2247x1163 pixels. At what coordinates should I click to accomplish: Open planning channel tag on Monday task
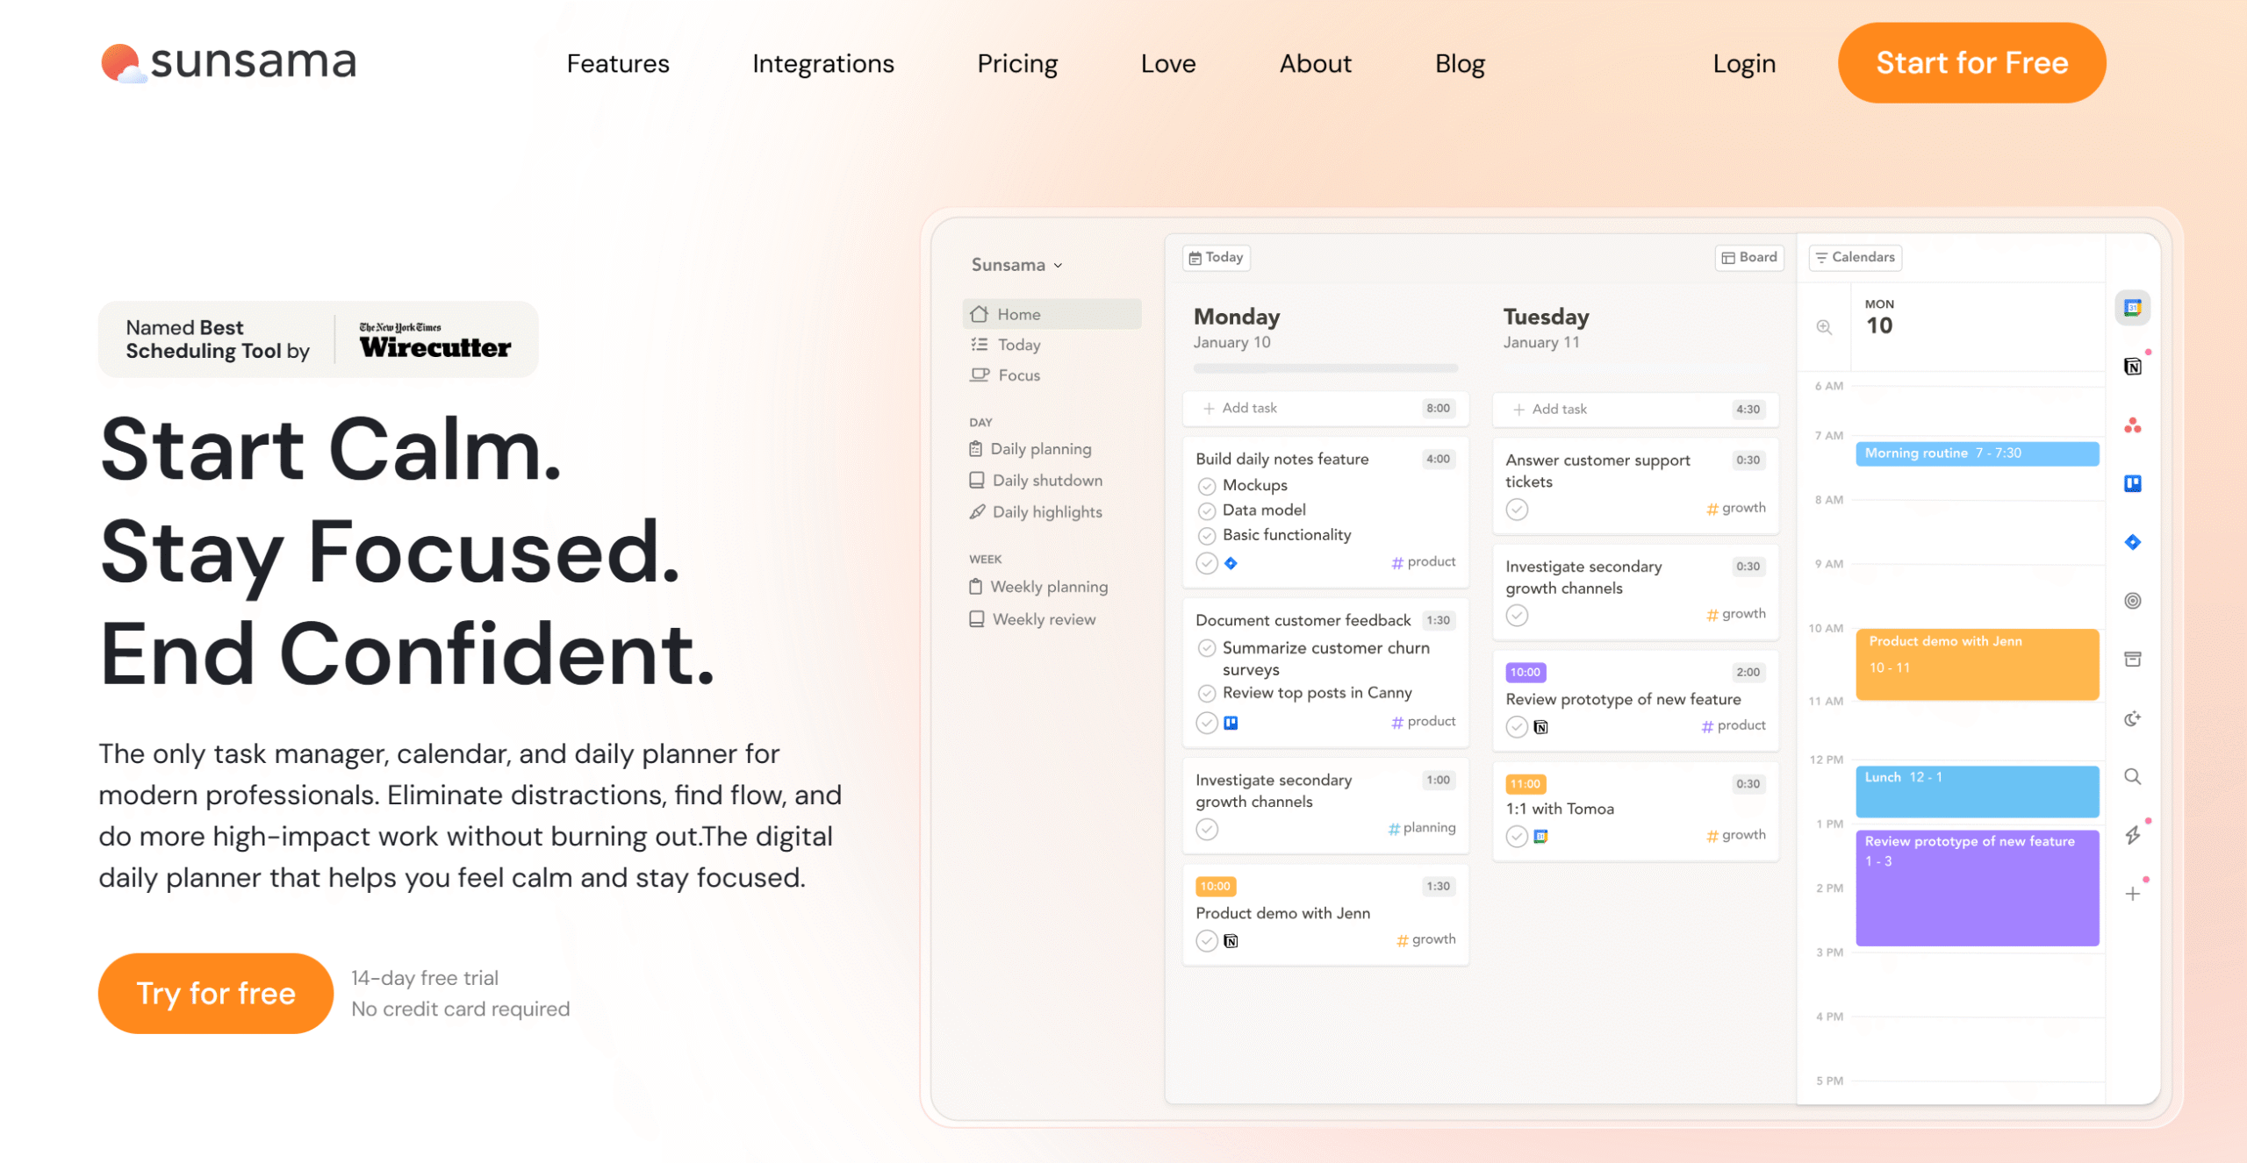[1421, 828]
